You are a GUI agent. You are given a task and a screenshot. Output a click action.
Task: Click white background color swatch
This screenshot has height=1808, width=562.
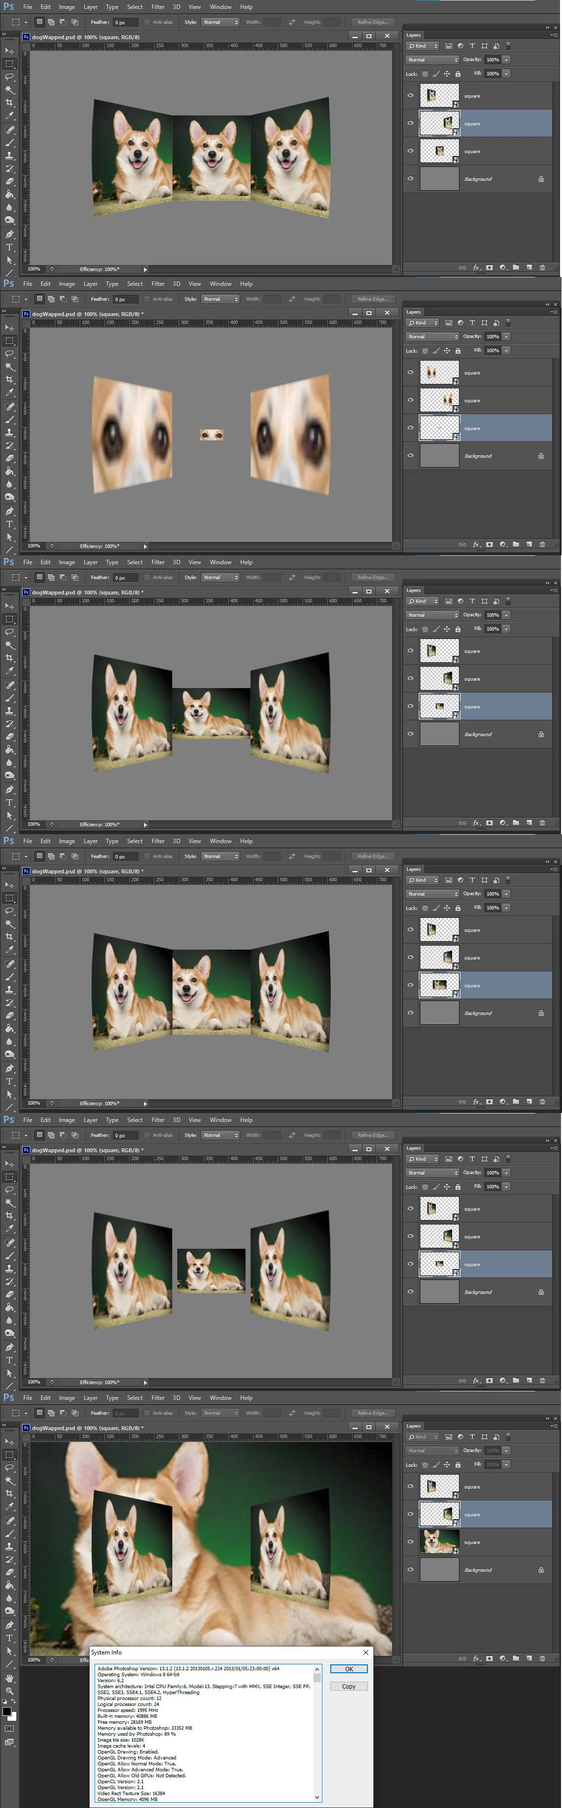[x=13, y=1717]
